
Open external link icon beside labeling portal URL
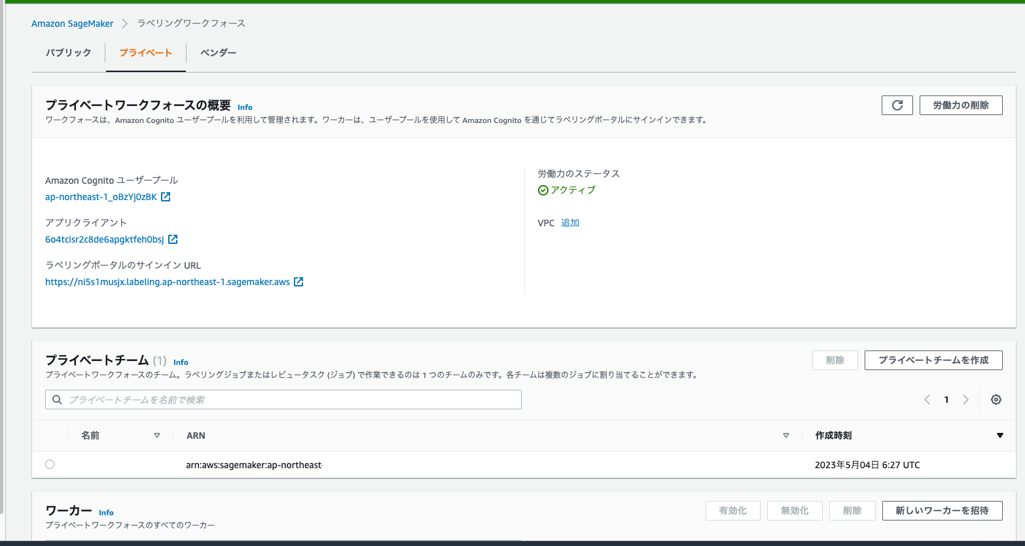298,282
